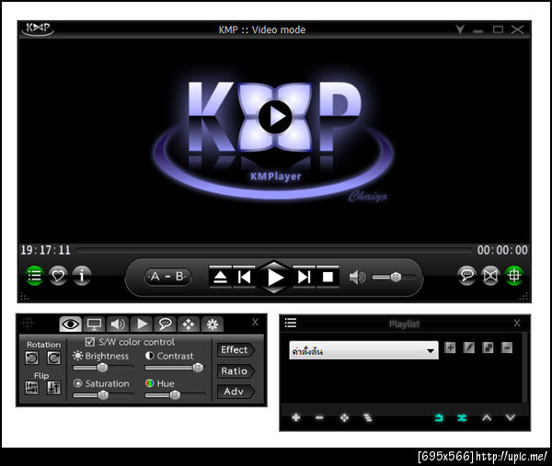This screenshot has height=466, width=552.
Task: Rename album with the pencil icon
Action: (x=469, y=347)
